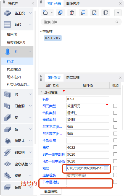The width and height of the screenshot is (124, 196).
Task: Expand the 梁 section chevron
Action: point(30,117)
